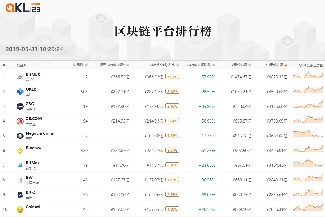
Task: Click the 3.10% share badge for OKEx
Action: pos(172,91)
